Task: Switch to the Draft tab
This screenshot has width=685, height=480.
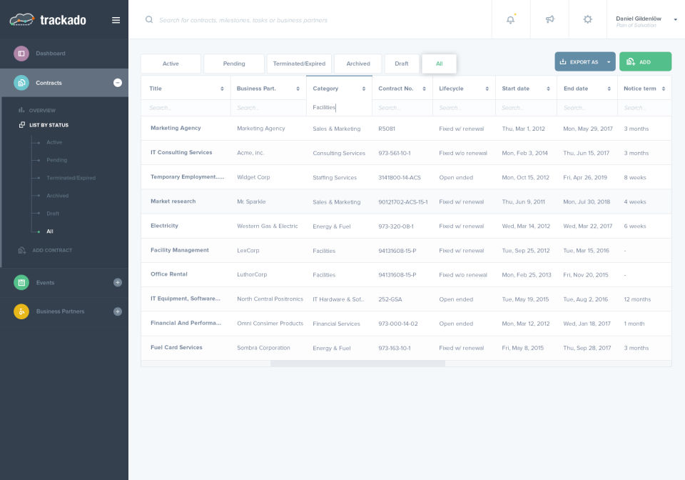Action: tap(402, 64)
